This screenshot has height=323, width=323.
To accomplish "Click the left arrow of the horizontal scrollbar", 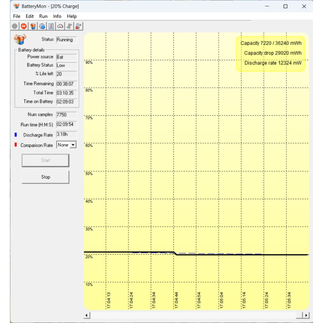I will (x=87, y=315).
